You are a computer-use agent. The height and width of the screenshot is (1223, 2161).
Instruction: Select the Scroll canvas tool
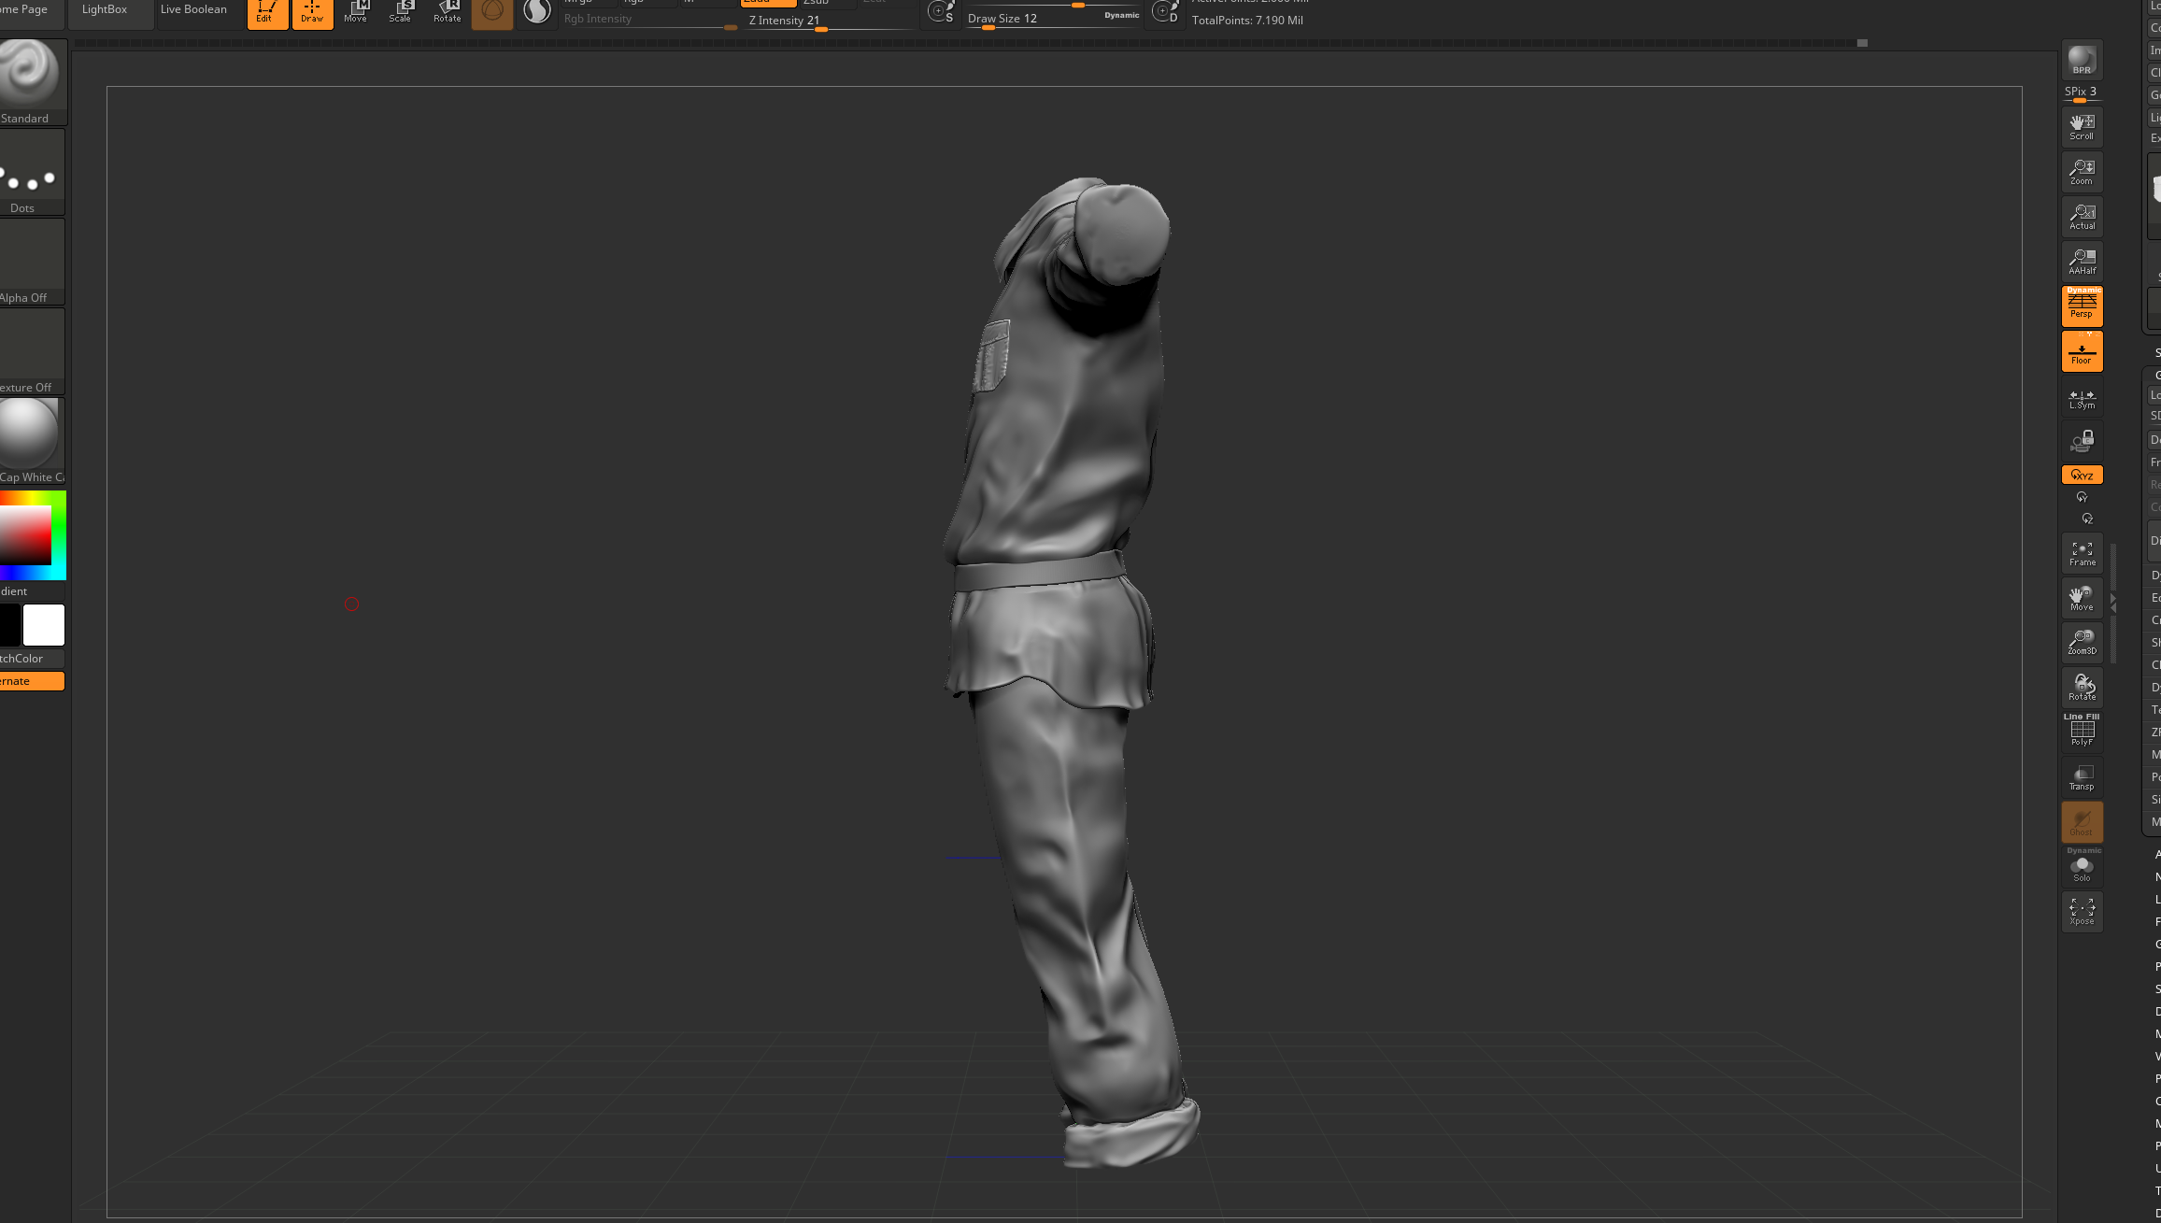pos(2081,127)
